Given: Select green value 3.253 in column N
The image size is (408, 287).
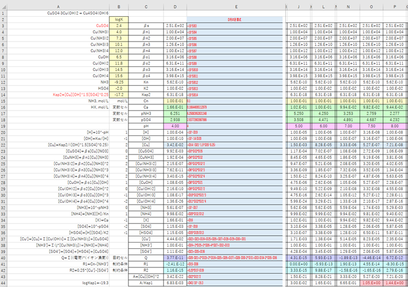Looking at the screenshot, I should [348, 114].
